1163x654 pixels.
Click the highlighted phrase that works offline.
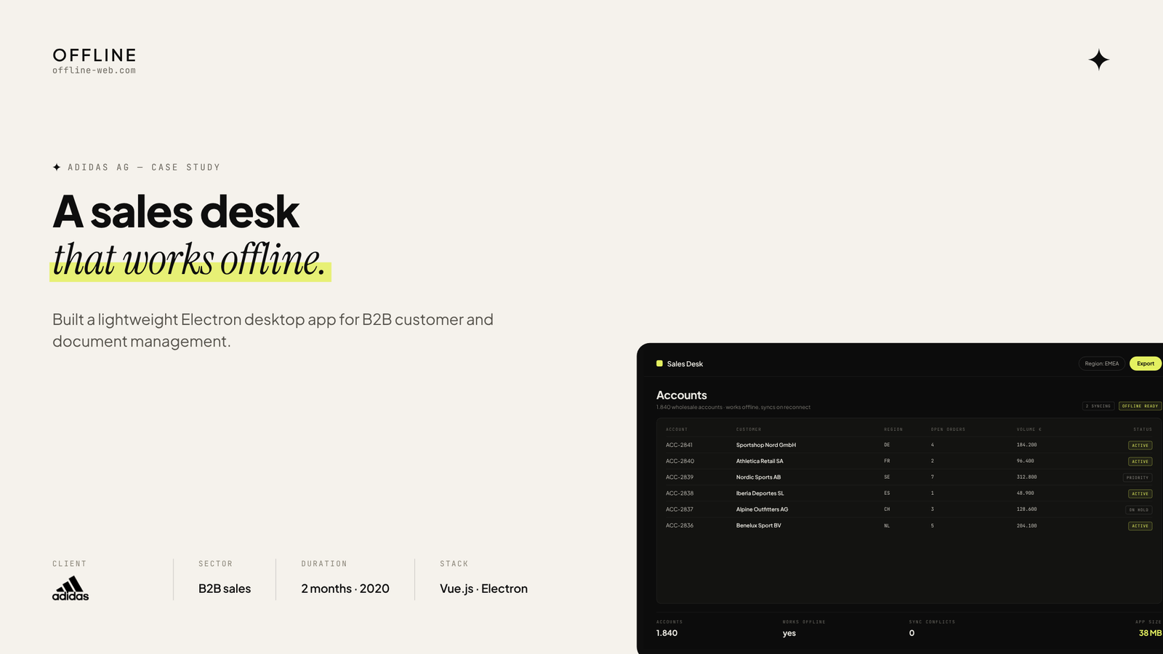190,260
